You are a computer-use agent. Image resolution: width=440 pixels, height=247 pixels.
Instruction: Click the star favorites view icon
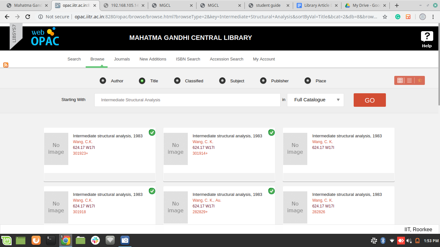tap(420, 80)
